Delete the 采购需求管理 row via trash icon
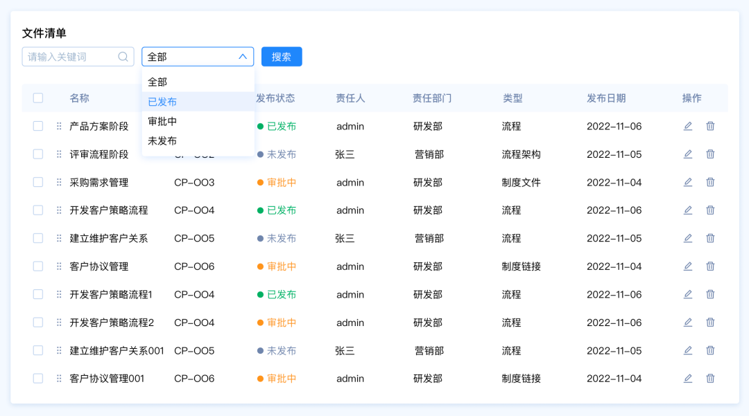This screenshot has height=416, width=749. click(710, 182)
